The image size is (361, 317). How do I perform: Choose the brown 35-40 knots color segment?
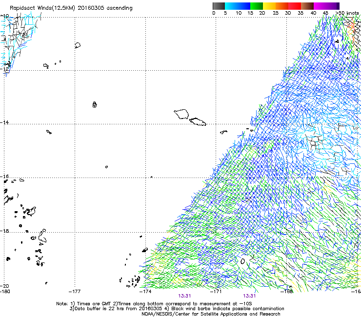[x=307, y=6]
